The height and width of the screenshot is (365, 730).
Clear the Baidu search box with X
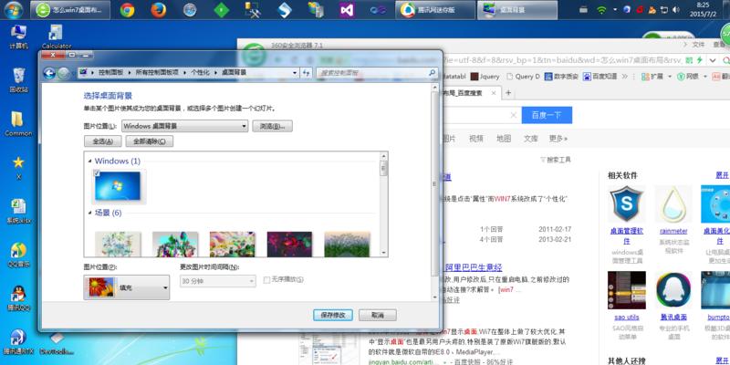click(513, 115)
